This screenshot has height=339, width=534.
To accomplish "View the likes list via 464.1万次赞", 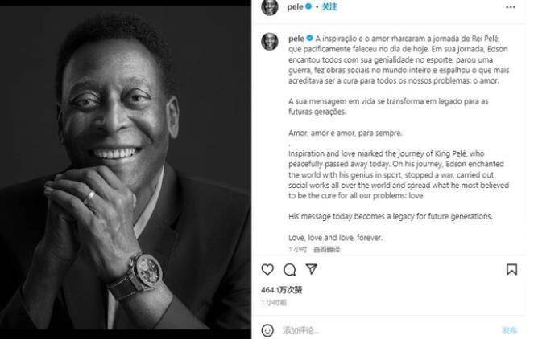I will point(281,289).
